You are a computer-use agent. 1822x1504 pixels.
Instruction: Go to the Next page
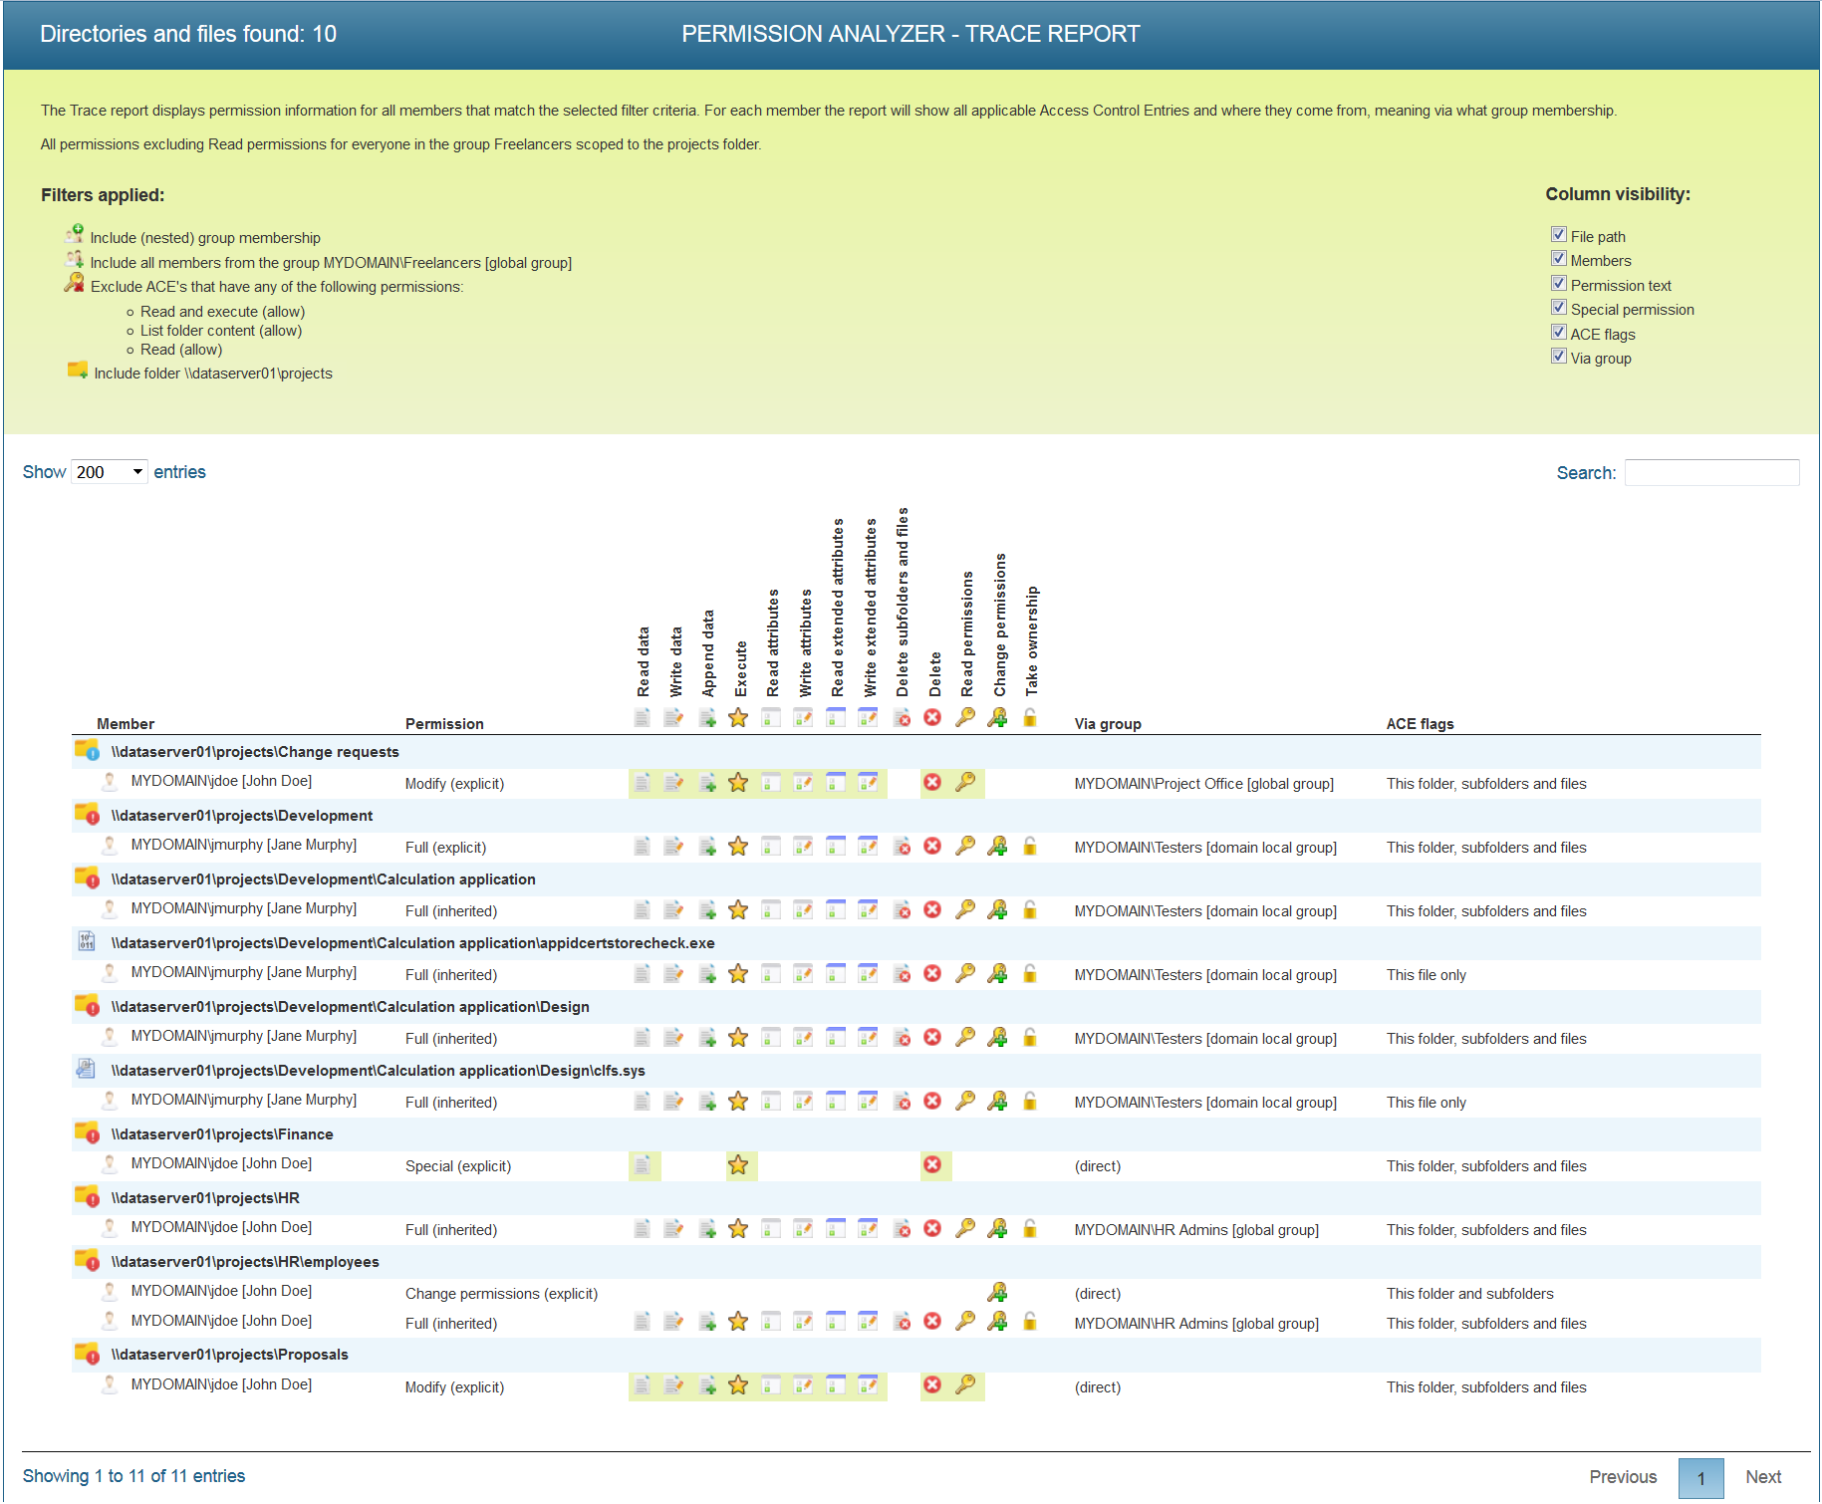click(1762, 1477)
